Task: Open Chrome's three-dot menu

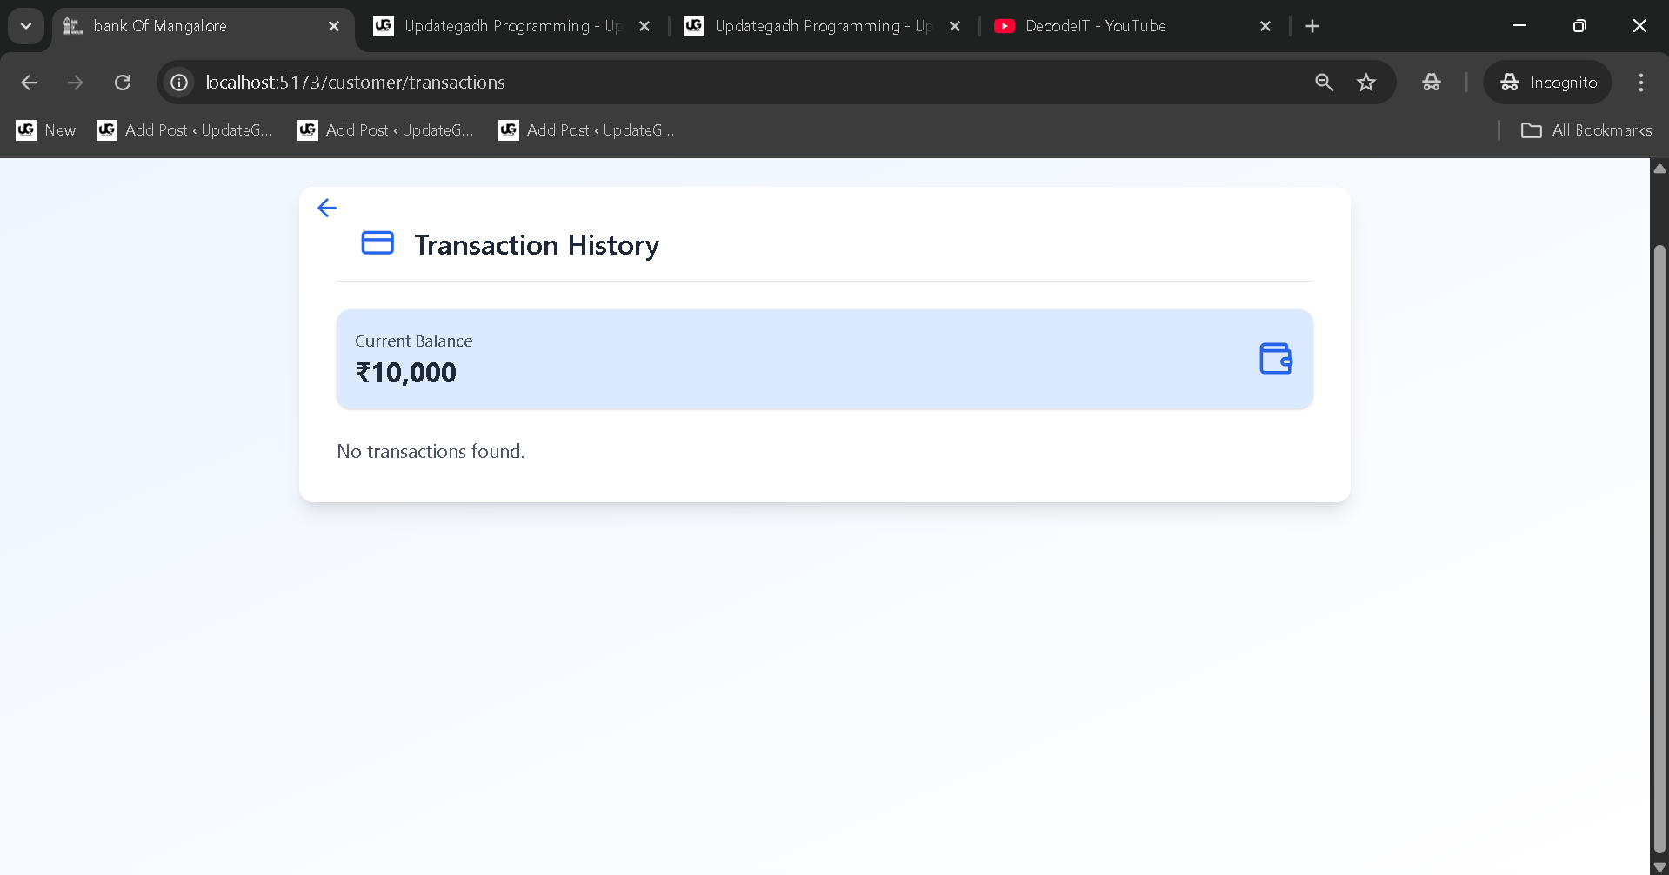Action: 1640,83
